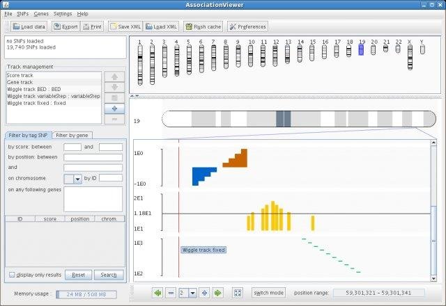Click the position 'and' input field
Image resolution: width=446 pixels, height=306 pixels.
tap(93, 168)
